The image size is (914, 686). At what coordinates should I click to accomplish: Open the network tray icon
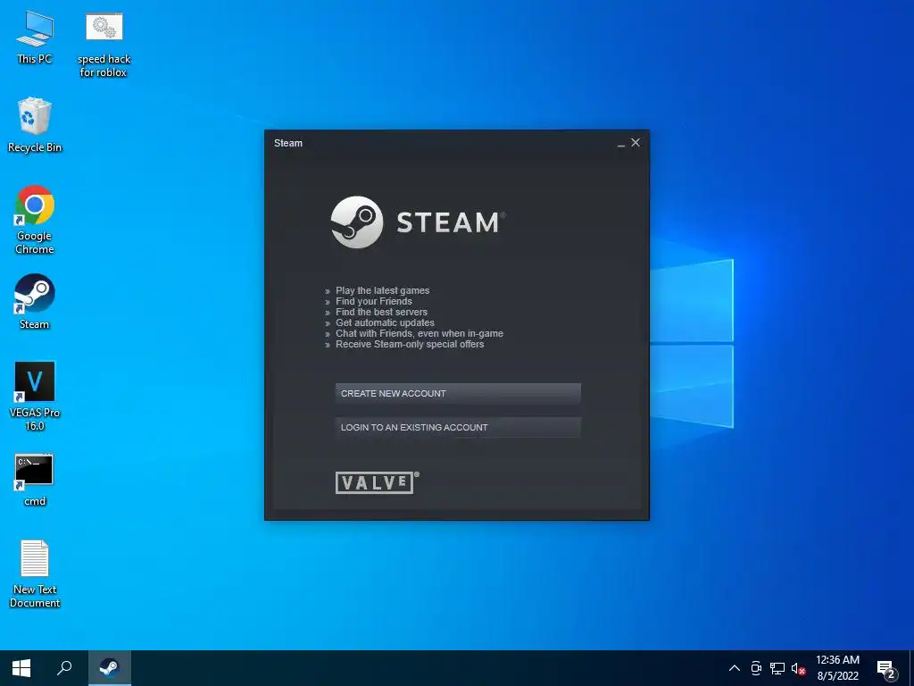pos(777,668)
